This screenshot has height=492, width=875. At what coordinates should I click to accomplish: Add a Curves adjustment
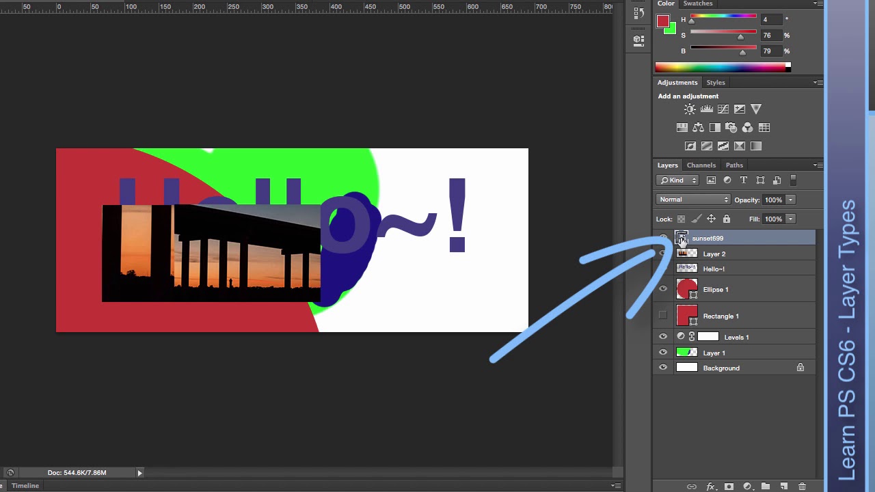click(723, 109)
